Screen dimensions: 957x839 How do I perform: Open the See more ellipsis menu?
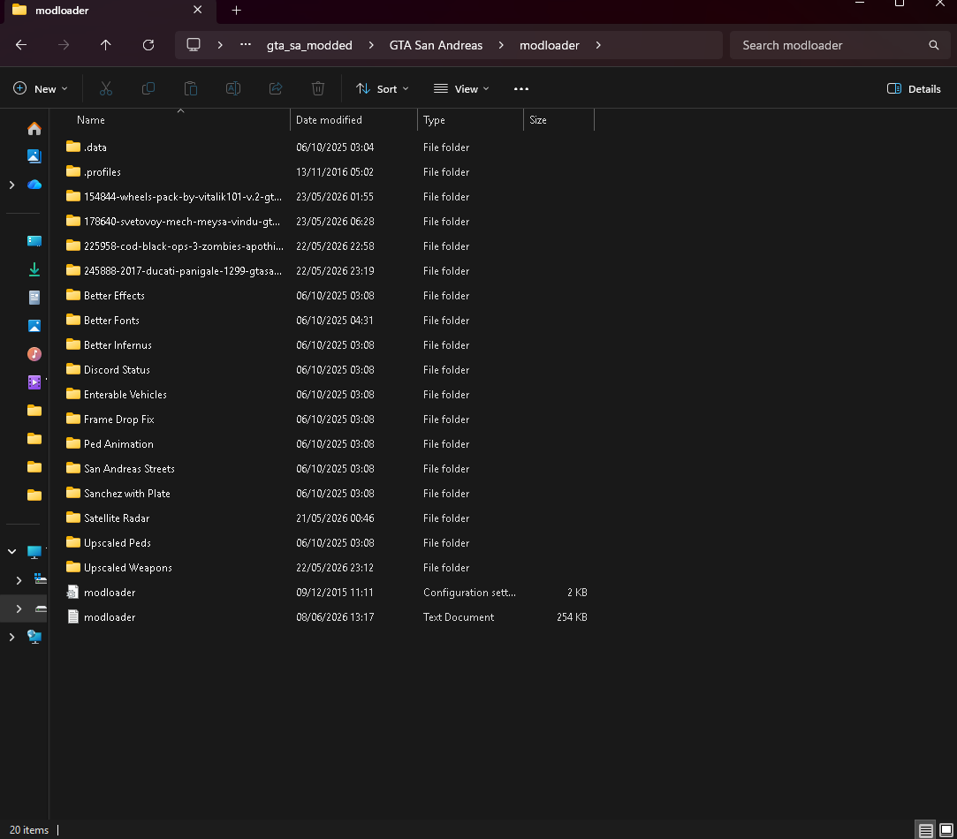click(x=521, y=89)
